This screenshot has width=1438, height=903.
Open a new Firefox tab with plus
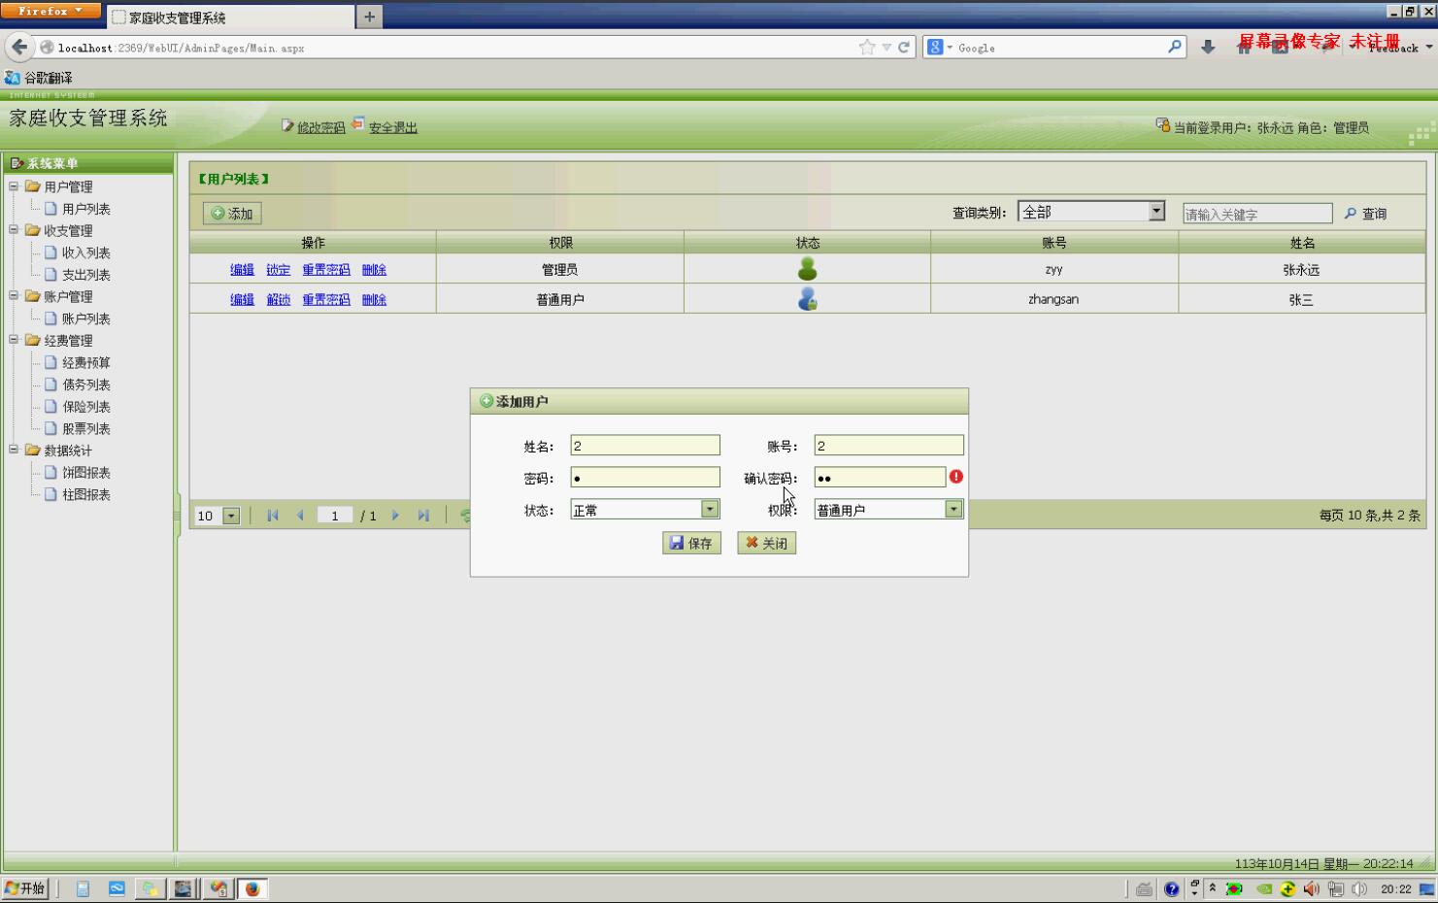click(x=369, y=17)
